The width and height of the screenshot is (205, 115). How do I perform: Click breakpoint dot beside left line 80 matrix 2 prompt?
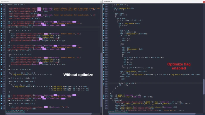tap(1, 47)
